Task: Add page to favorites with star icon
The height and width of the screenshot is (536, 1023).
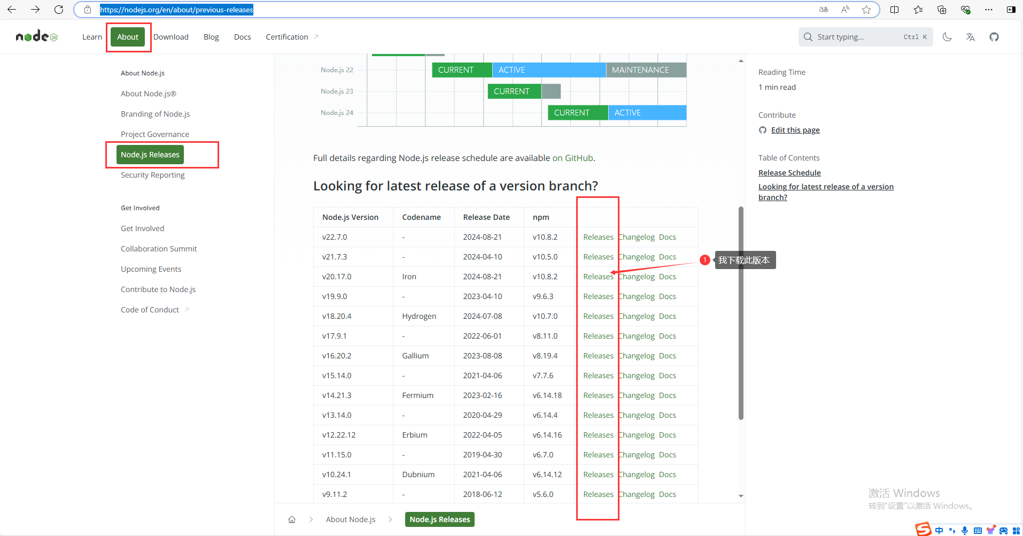Action: [x=866, y=10]
